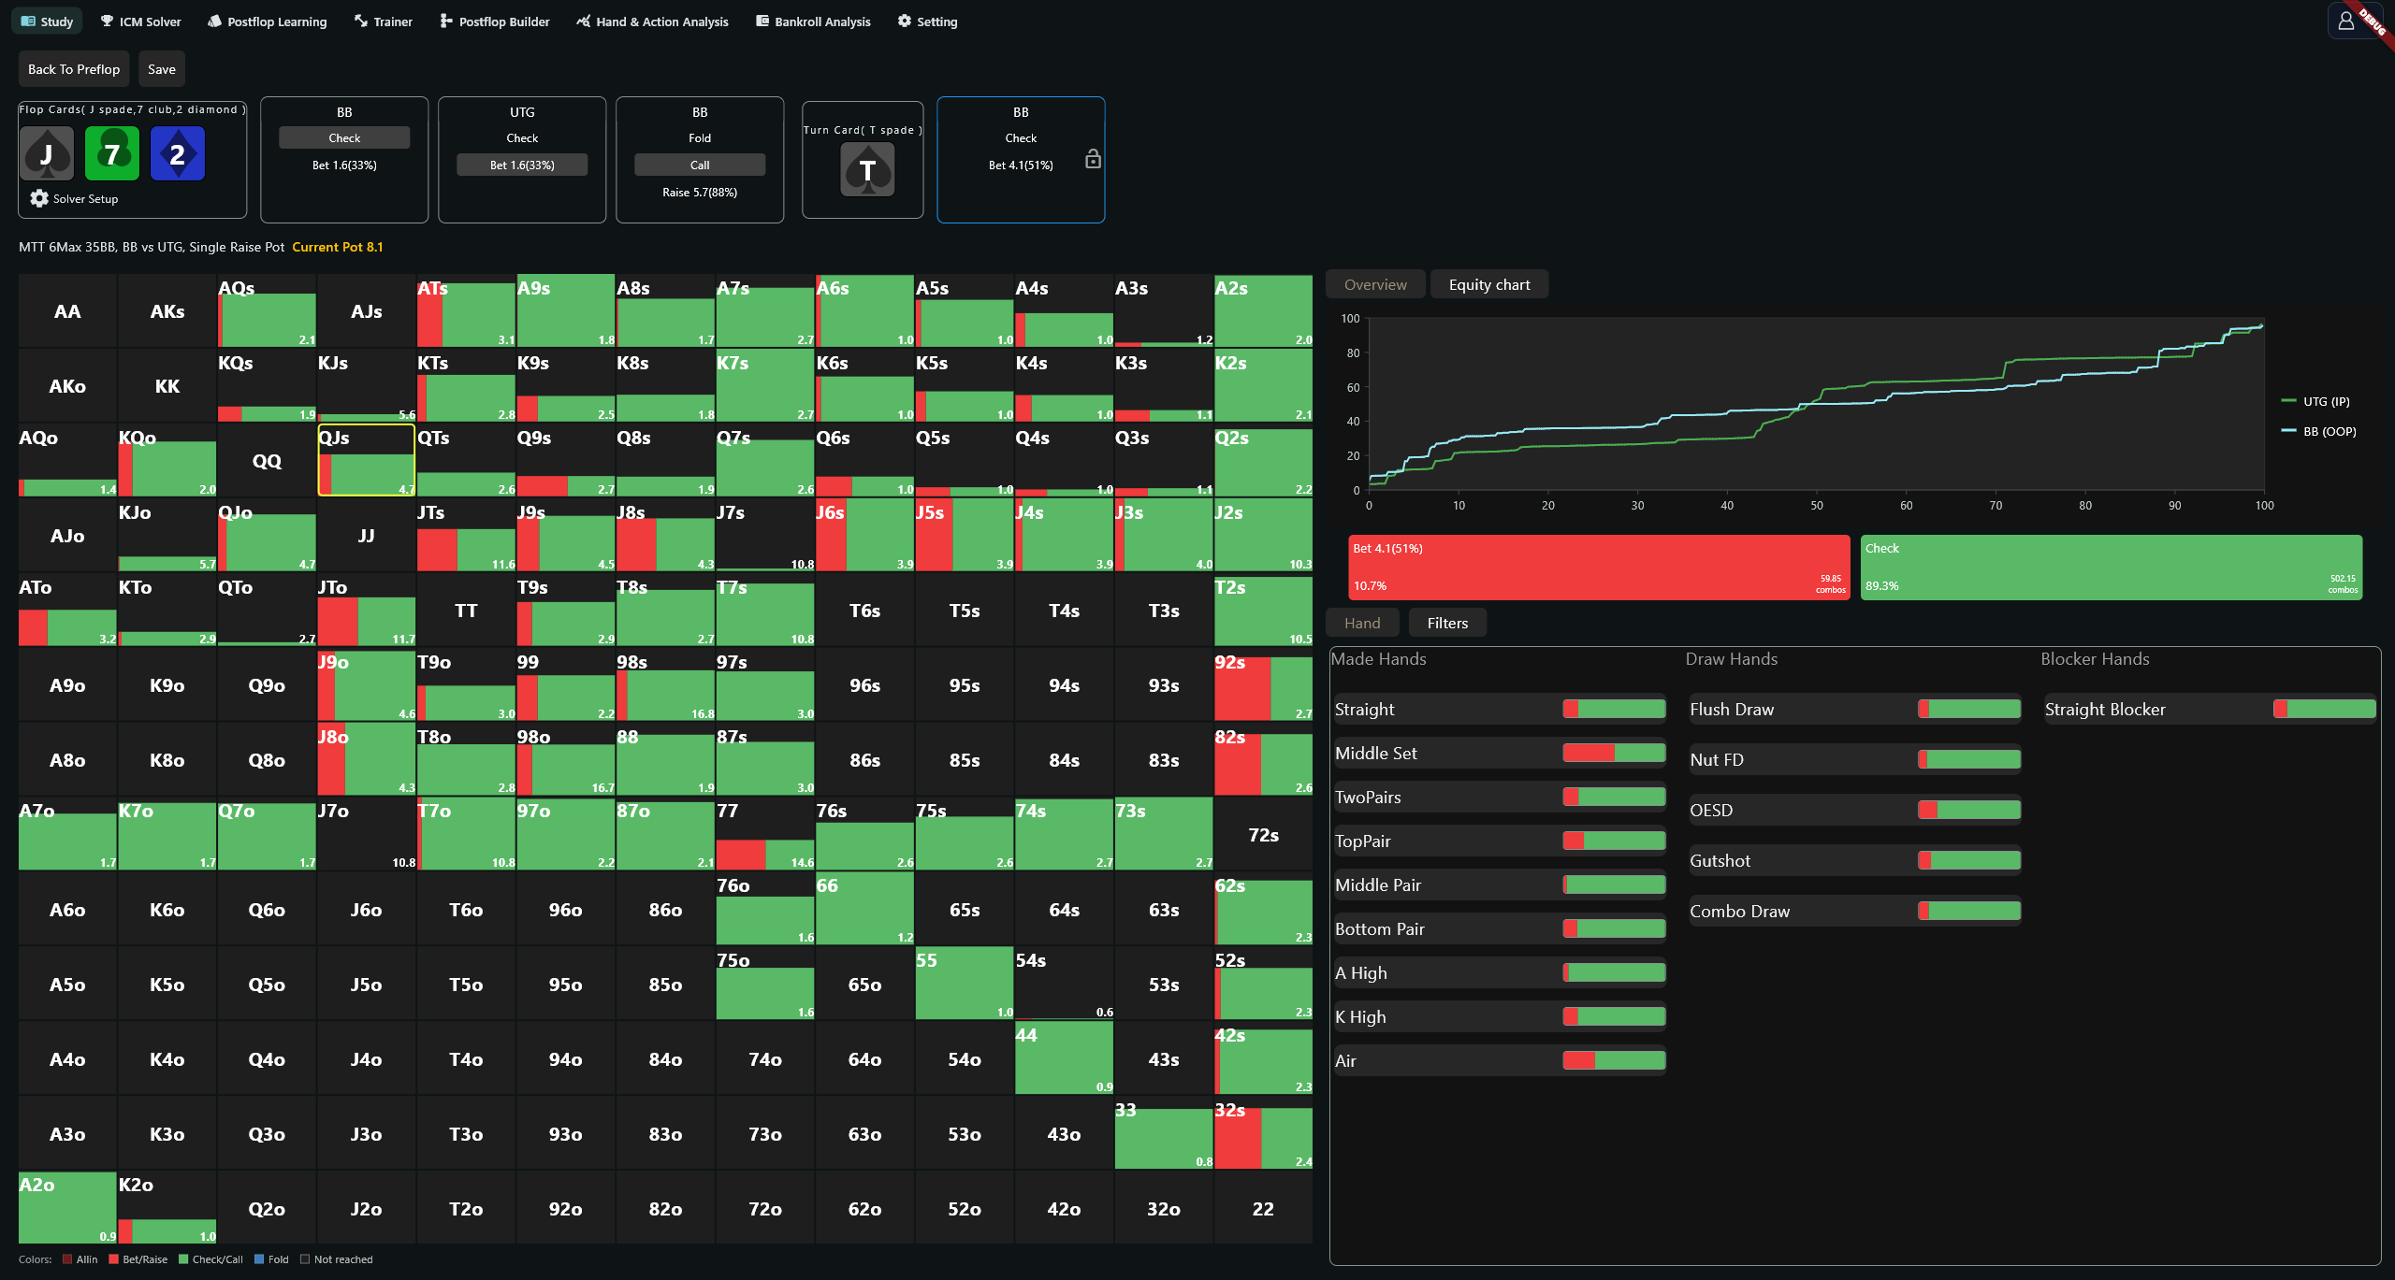
Task: Go to Postflop Learning
Action: pyautogui.click(x=267, y=21)
